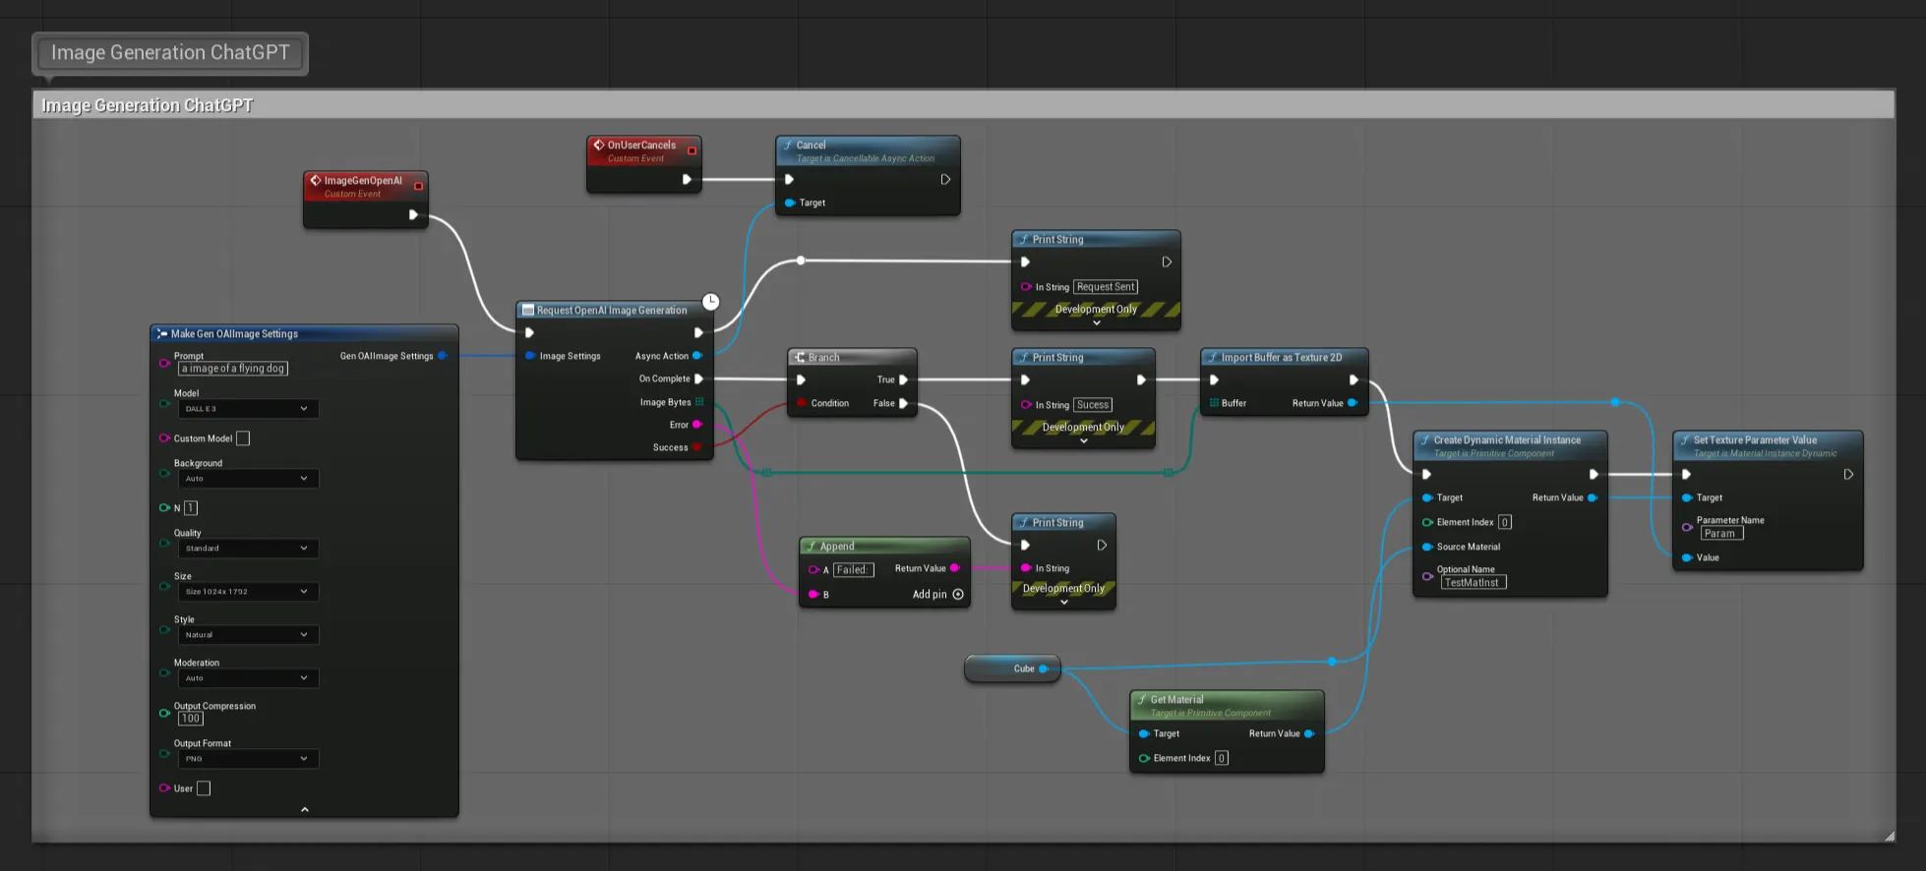
Task: Open the Style dropdown set to Natural
Action: pyautogui.click(x=248, y=635)
